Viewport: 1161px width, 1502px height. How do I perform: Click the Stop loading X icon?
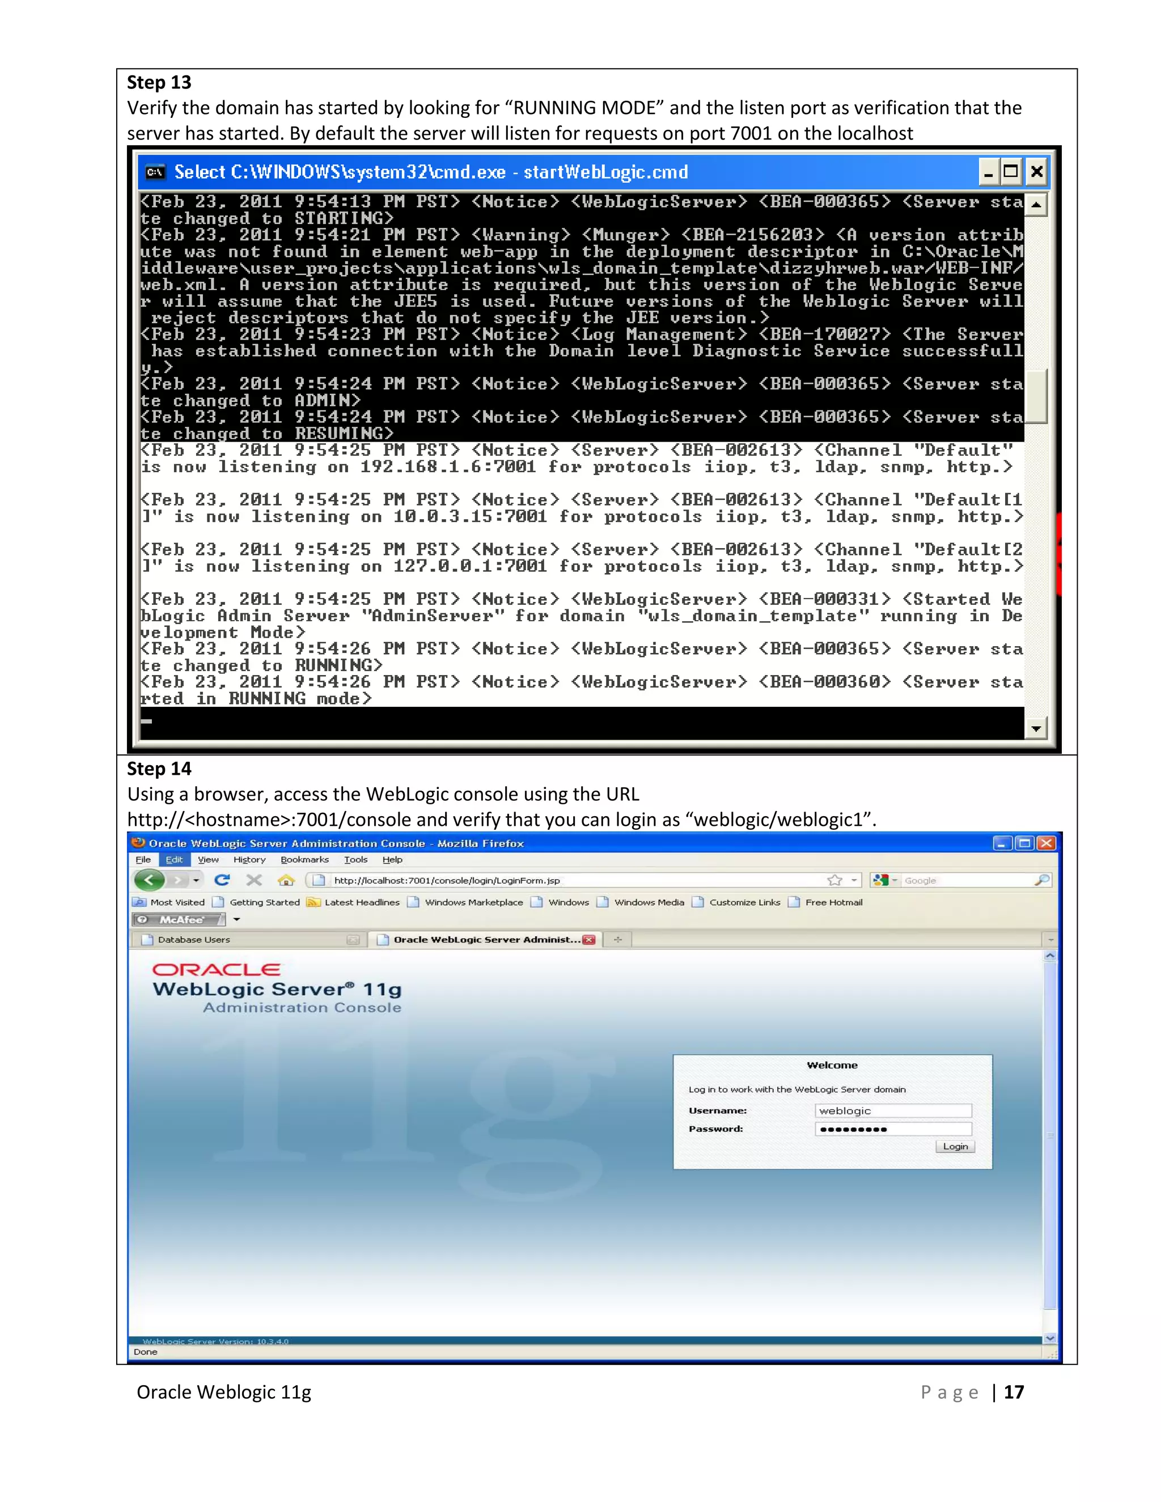255,880
